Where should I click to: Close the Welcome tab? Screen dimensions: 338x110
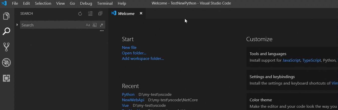[x=141, y=13]
